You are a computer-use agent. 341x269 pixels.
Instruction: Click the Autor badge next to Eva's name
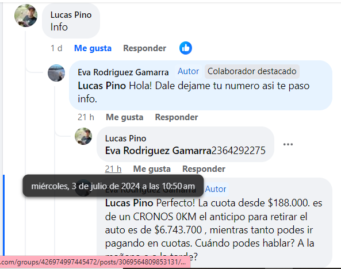point(188,71)
